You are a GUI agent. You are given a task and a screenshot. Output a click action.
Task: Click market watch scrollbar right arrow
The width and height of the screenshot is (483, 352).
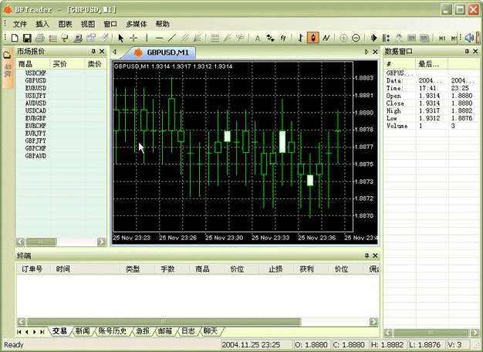tap(101, 242)
